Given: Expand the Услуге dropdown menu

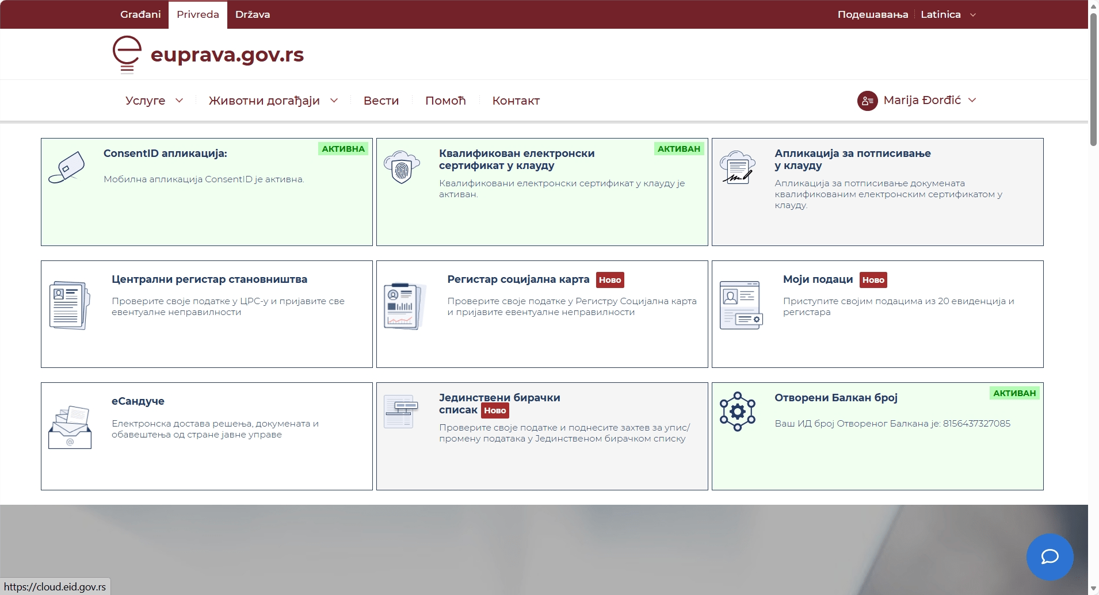Looking at the screenshot, I should click(x=154, y=101).
